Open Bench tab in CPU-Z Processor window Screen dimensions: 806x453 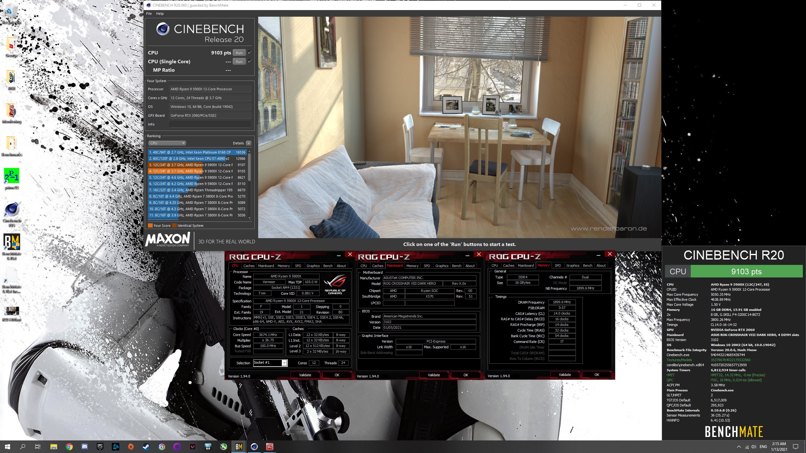(328, 266)
